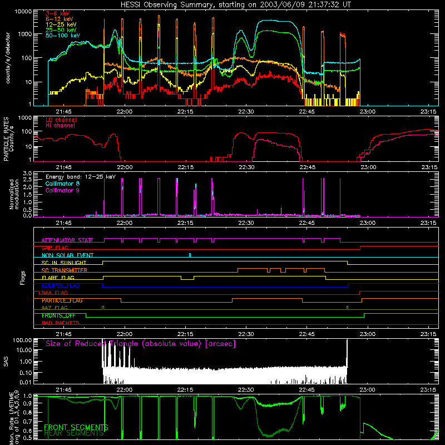
Task: Click the SAS axis label
Action: pos(6,362)
